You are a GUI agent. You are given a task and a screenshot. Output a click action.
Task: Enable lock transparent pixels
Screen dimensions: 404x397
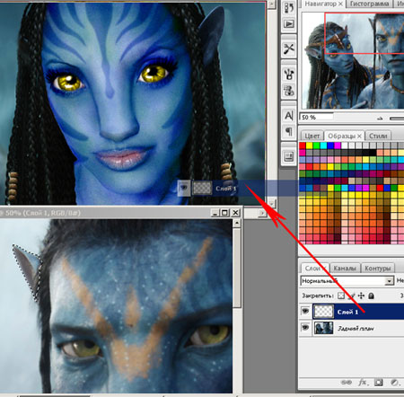(341, 296)
